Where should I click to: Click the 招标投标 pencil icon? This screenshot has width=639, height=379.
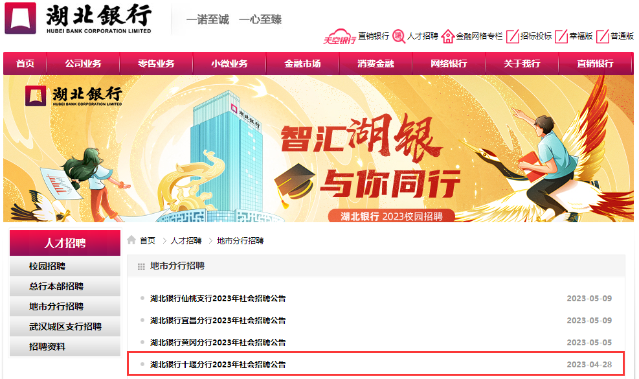point(512,36)
